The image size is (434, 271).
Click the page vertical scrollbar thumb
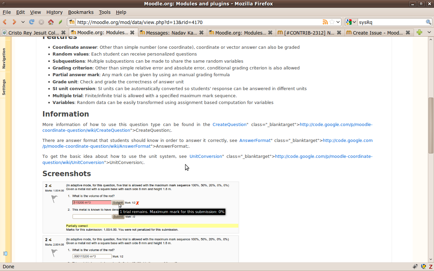pyautogui.click(x=431, y=125)
